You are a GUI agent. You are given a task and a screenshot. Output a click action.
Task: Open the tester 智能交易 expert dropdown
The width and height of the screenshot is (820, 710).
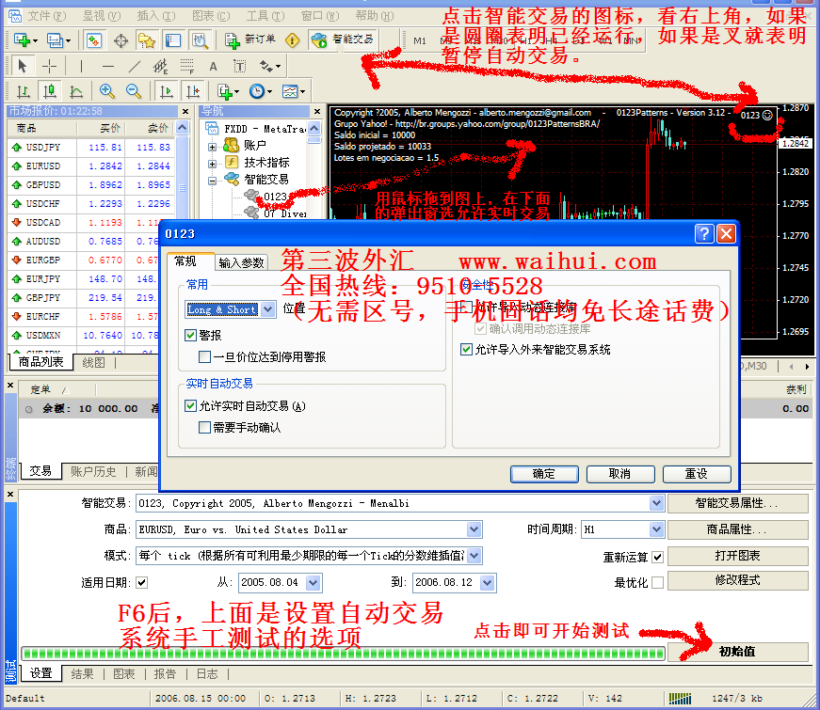click(657, 503)
